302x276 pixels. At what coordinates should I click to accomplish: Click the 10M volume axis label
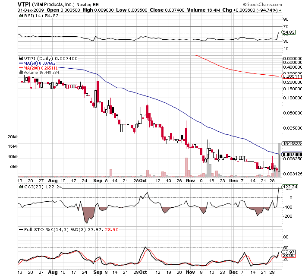[x=12, y=156]
